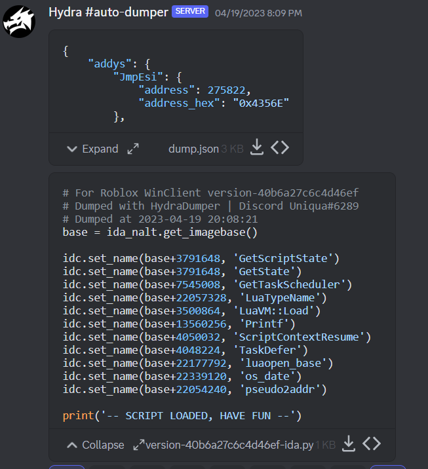Click the 'LuaTypeName' line

tap(195, 297)
